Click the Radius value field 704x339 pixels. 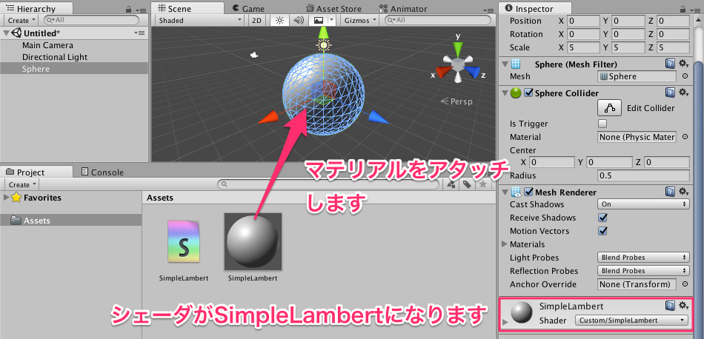point(643,175)
